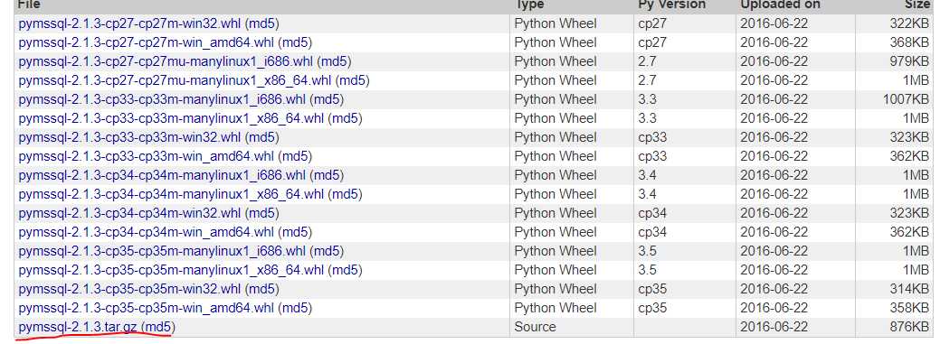This screenshot has width=940, height=344.
Task: Click the pymssql cp34m manylinux1_i686 wheel
Action: click(x=163, y=175)
